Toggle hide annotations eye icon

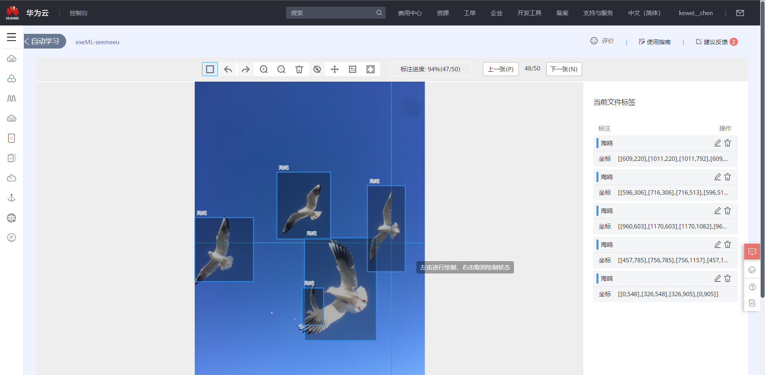point(317,69)
